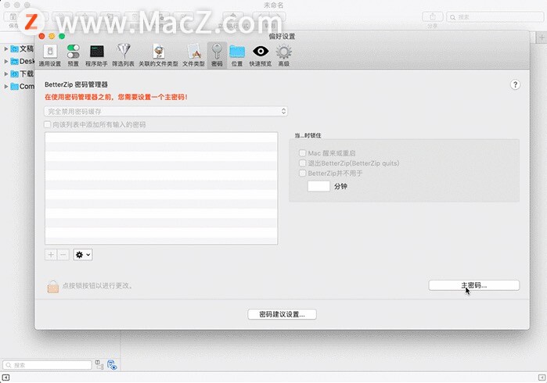Click the 主密码... button

point(473,285)
